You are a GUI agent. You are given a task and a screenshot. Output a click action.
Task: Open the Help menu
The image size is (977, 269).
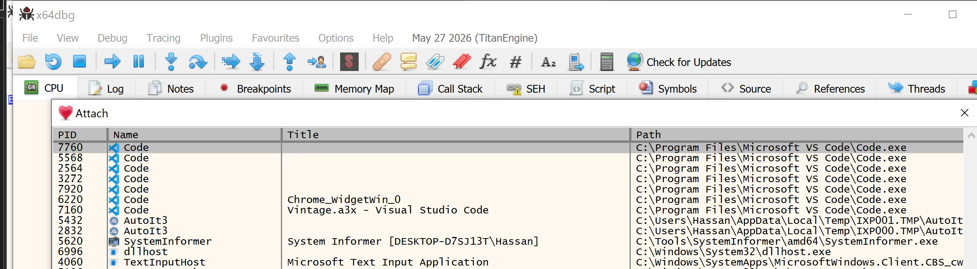383,38
